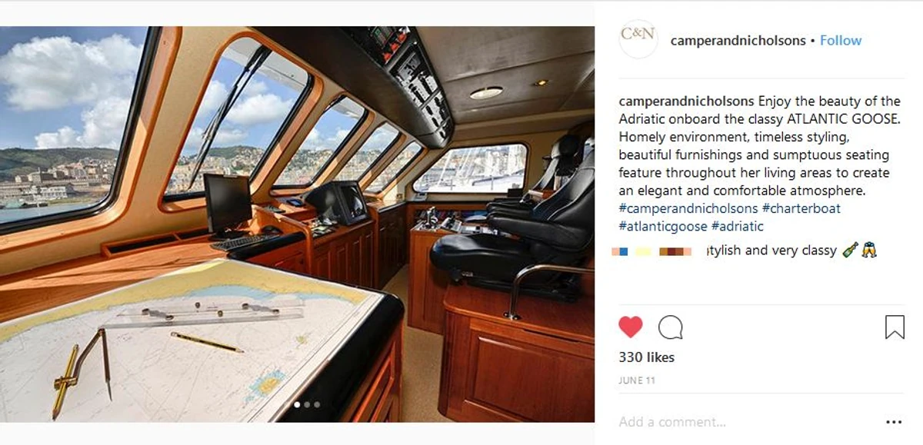Open the #camperandnicholsons hashtag
The image size is (923, 445).
688,208
